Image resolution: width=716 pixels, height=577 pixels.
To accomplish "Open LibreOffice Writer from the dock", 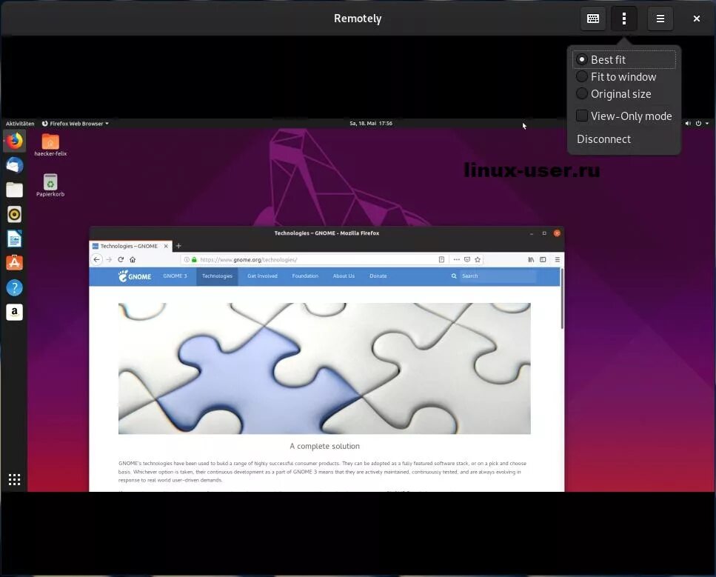I will coord(14,239).
